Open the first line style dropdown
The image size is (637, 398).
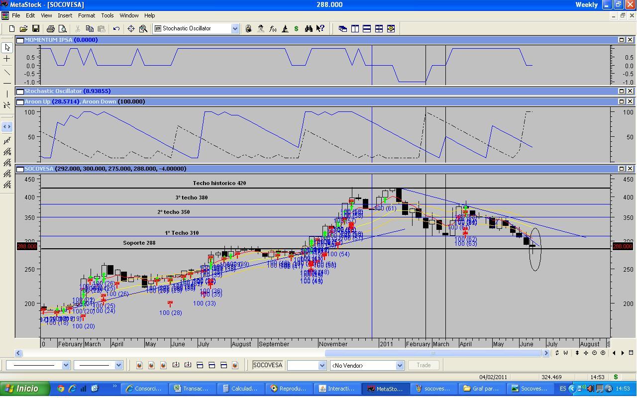(x=66, y=366)
